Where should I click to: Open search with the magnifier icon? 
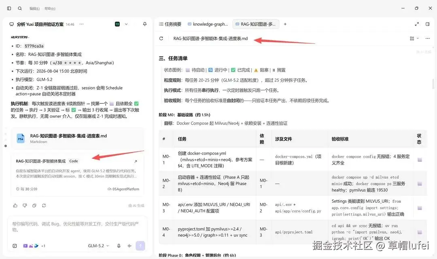(20, 9)
